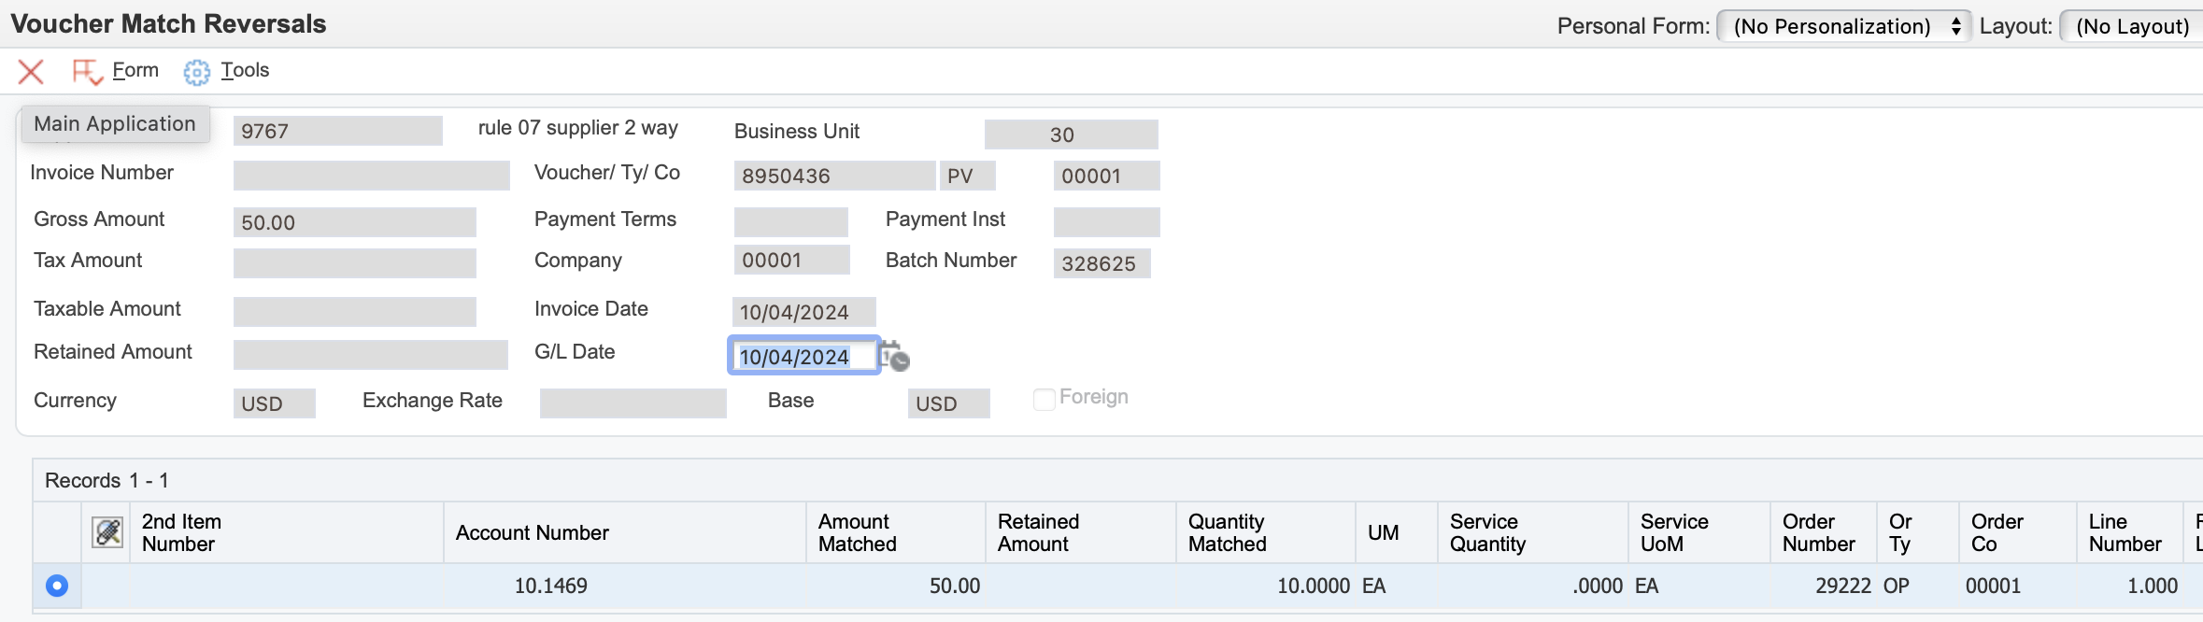The height and width of the screenshot is (622, 2203).
Task: Click the Main Application tooltip label
Action: tap(115, 123)
